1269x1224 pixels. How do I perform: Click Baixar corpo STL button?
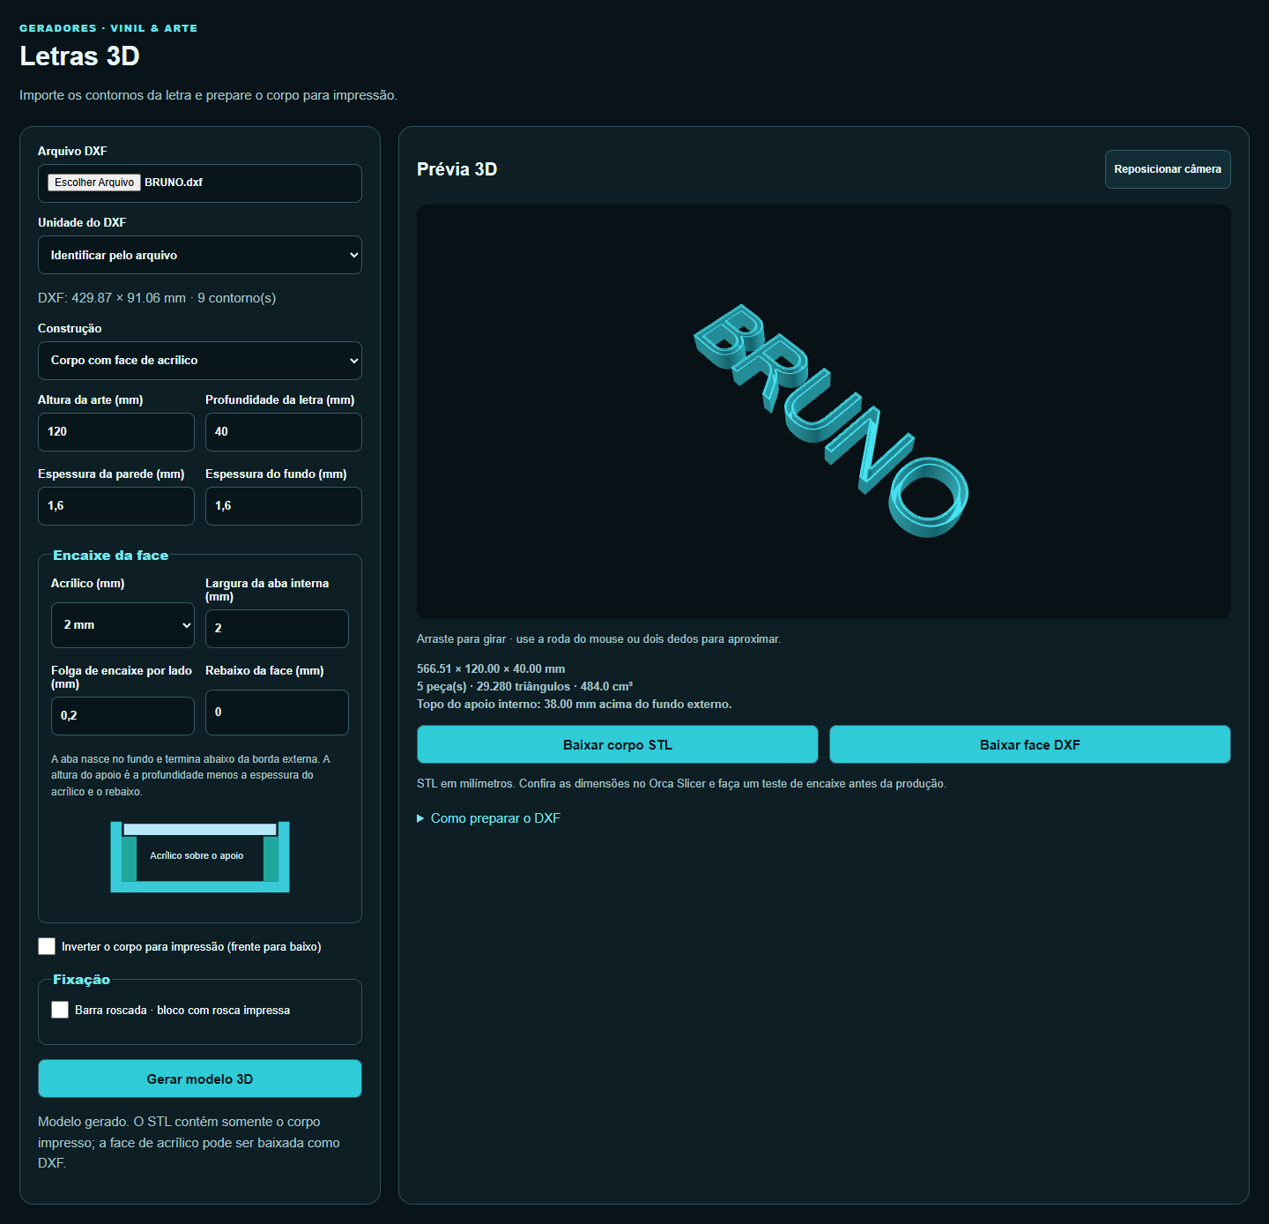coord(618,744)
